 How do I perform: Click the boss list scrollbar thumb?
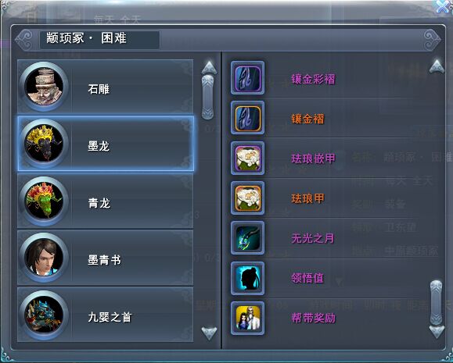point(208,98)
